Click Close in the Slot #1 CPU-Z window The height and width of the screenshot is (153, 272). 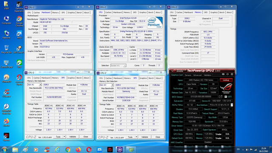[86, 137]
